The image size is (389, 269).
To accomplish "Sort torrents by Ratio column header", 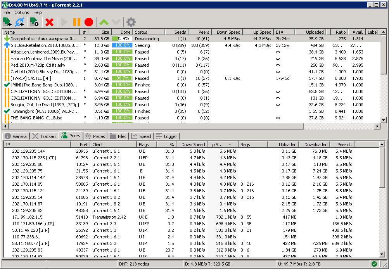I will [x=339, y=32].
